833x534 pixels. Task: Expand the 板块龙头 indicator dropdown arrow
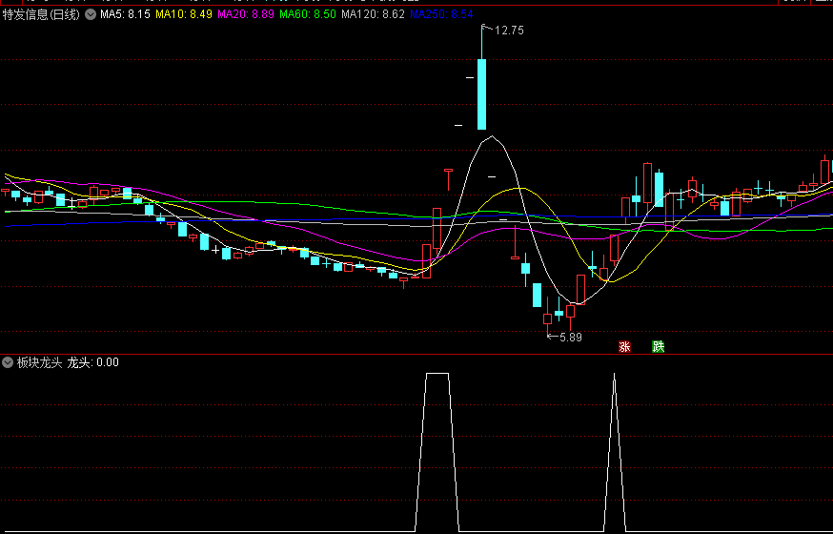tap(9, 362)
